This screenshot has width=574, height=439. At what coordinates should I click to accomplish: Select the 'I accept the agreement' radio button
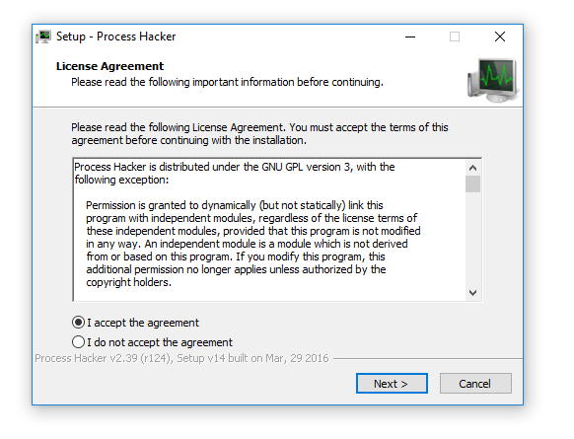click(x=78, y=323)
